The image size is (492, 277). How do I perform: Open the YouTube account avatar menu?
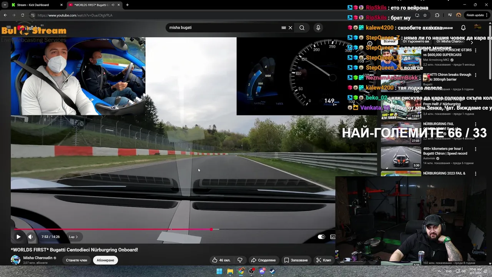478,27
